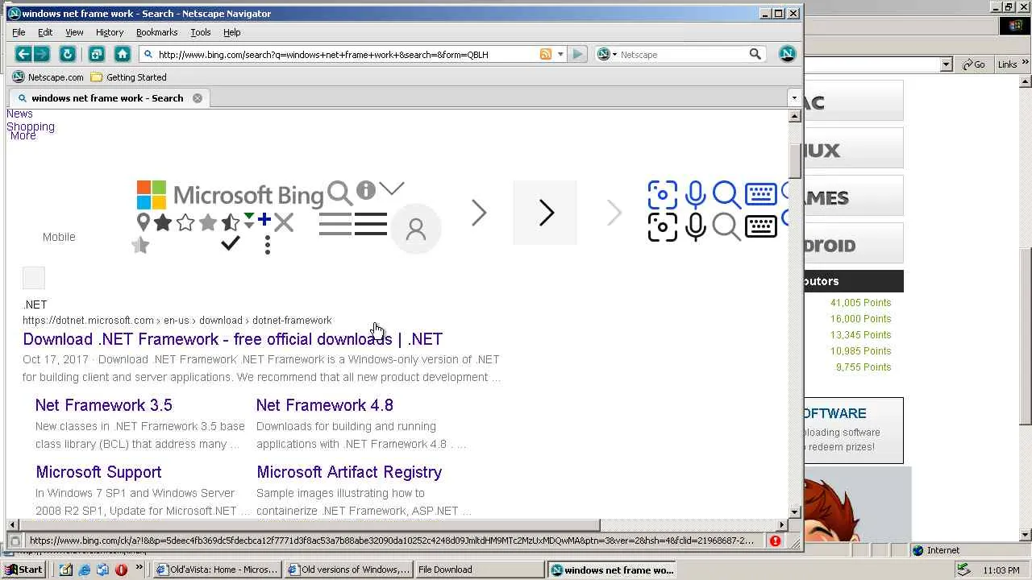Image resolution: width=1032 pixels, height=580 pixels.
Task: Click the black checkmark icon
Action: (231, 243)
